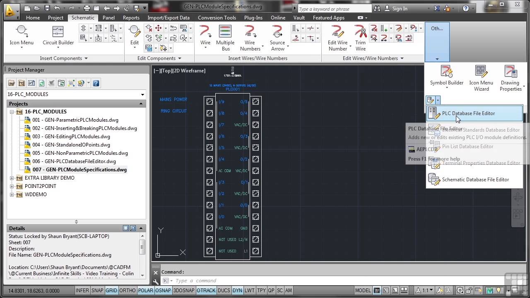Open the Symbol Builder
The height and width of the screenshot is (298, 530).
(x=447, y=76)
